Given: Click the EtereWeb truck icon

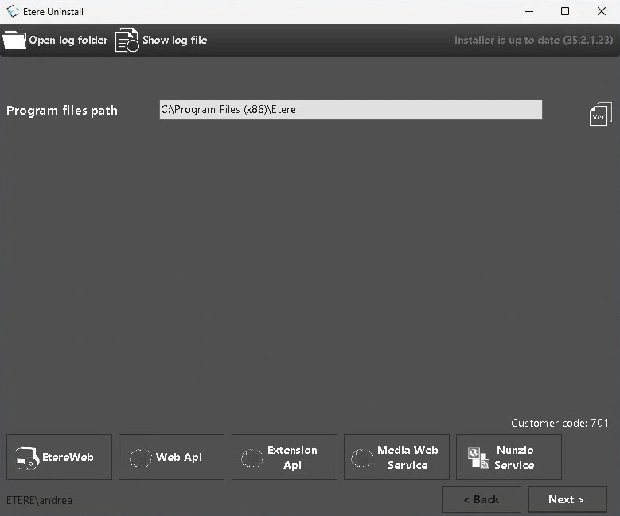Looking at the screenshot, I should tap(27, 458).
